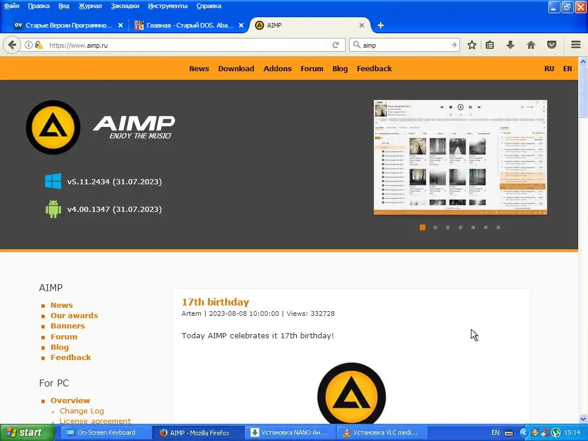Click the insecure connection lock warning icon

tap(38, 45)
